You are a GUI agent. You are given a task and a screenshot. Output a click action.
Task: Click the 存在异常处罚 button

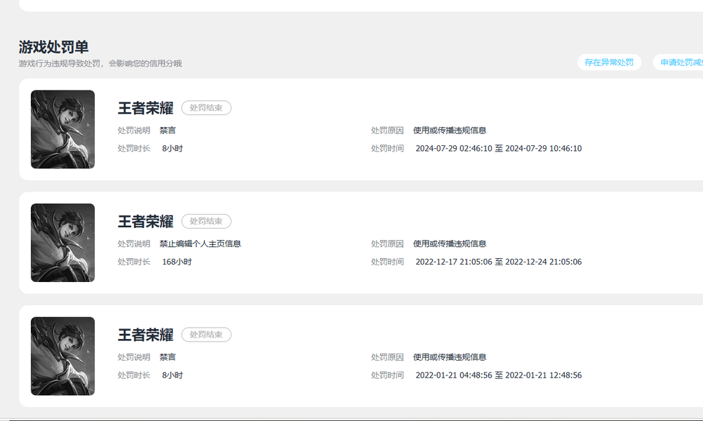[x=609, y=62]
